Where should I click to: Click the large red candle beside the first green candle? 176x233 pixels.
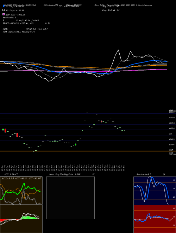(x=5, y=131)
